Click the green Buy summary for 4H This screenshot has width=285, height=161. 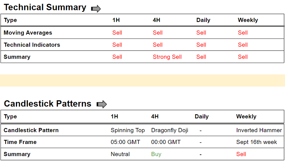click(156, 154)
